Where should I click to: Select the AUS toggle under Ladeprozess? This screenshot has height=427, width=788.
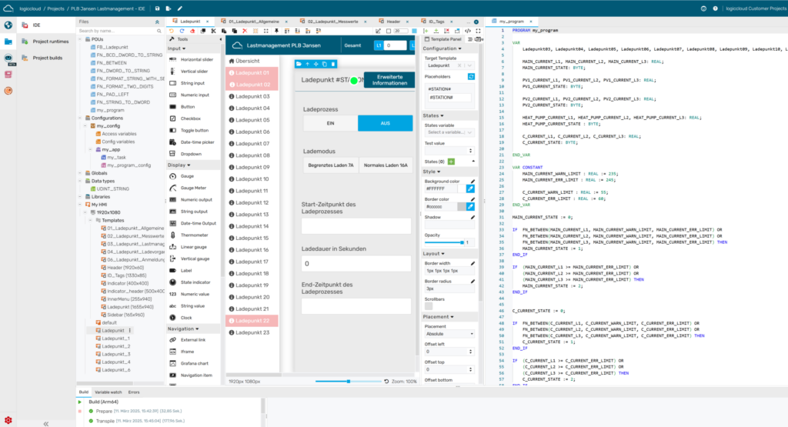[x=385, y=124]
